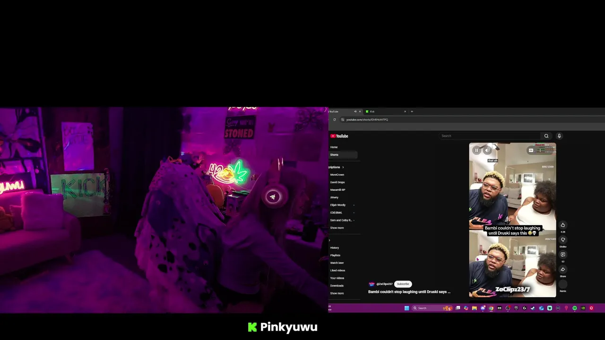
Task: Expand the Subscriptions chevron in sidebar
Action: click(x=343, y=167)
